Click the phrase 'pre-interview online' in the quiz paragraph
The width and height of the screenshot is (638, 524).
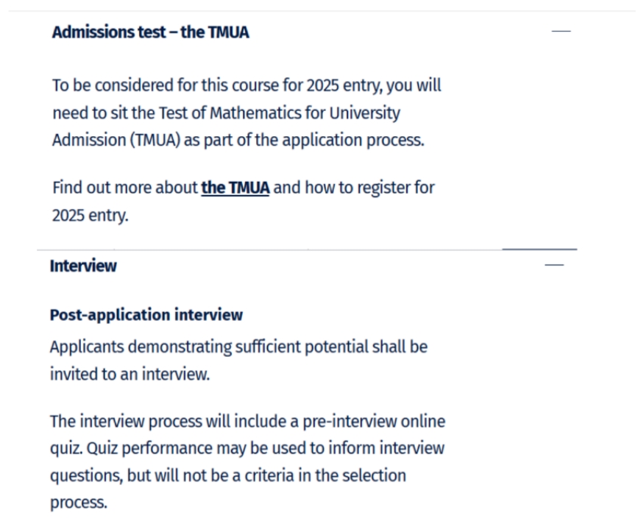coord(374,422)
